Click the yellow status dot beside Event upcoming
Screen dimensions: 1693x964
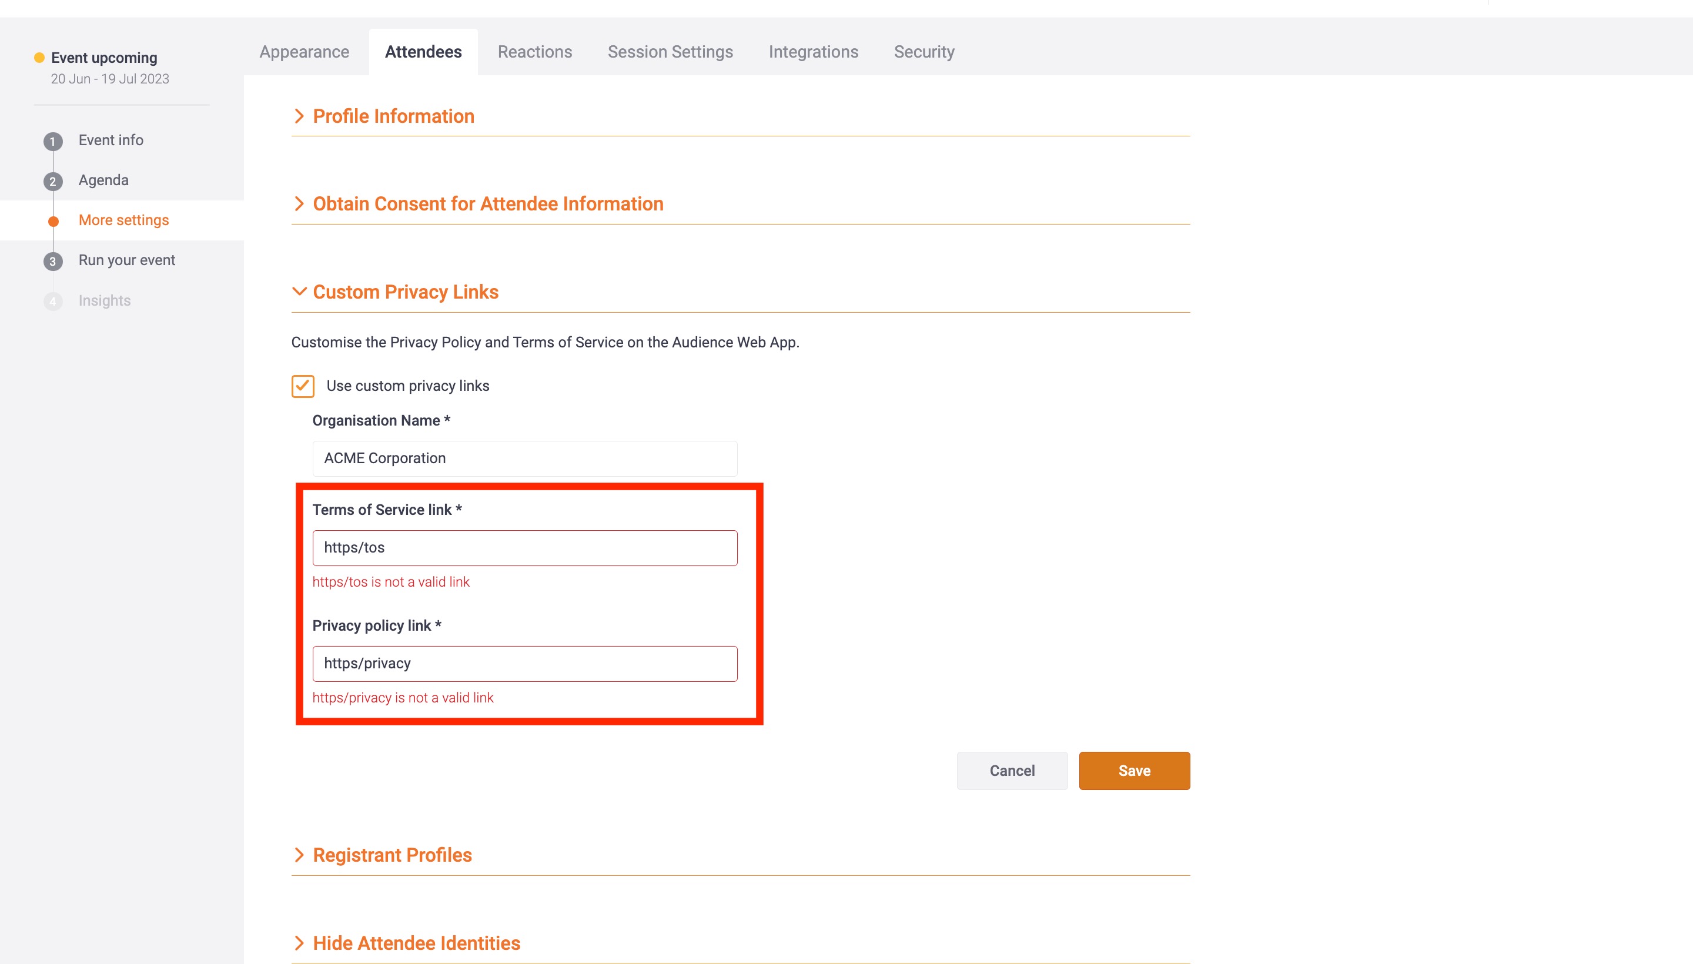(39, 57)
